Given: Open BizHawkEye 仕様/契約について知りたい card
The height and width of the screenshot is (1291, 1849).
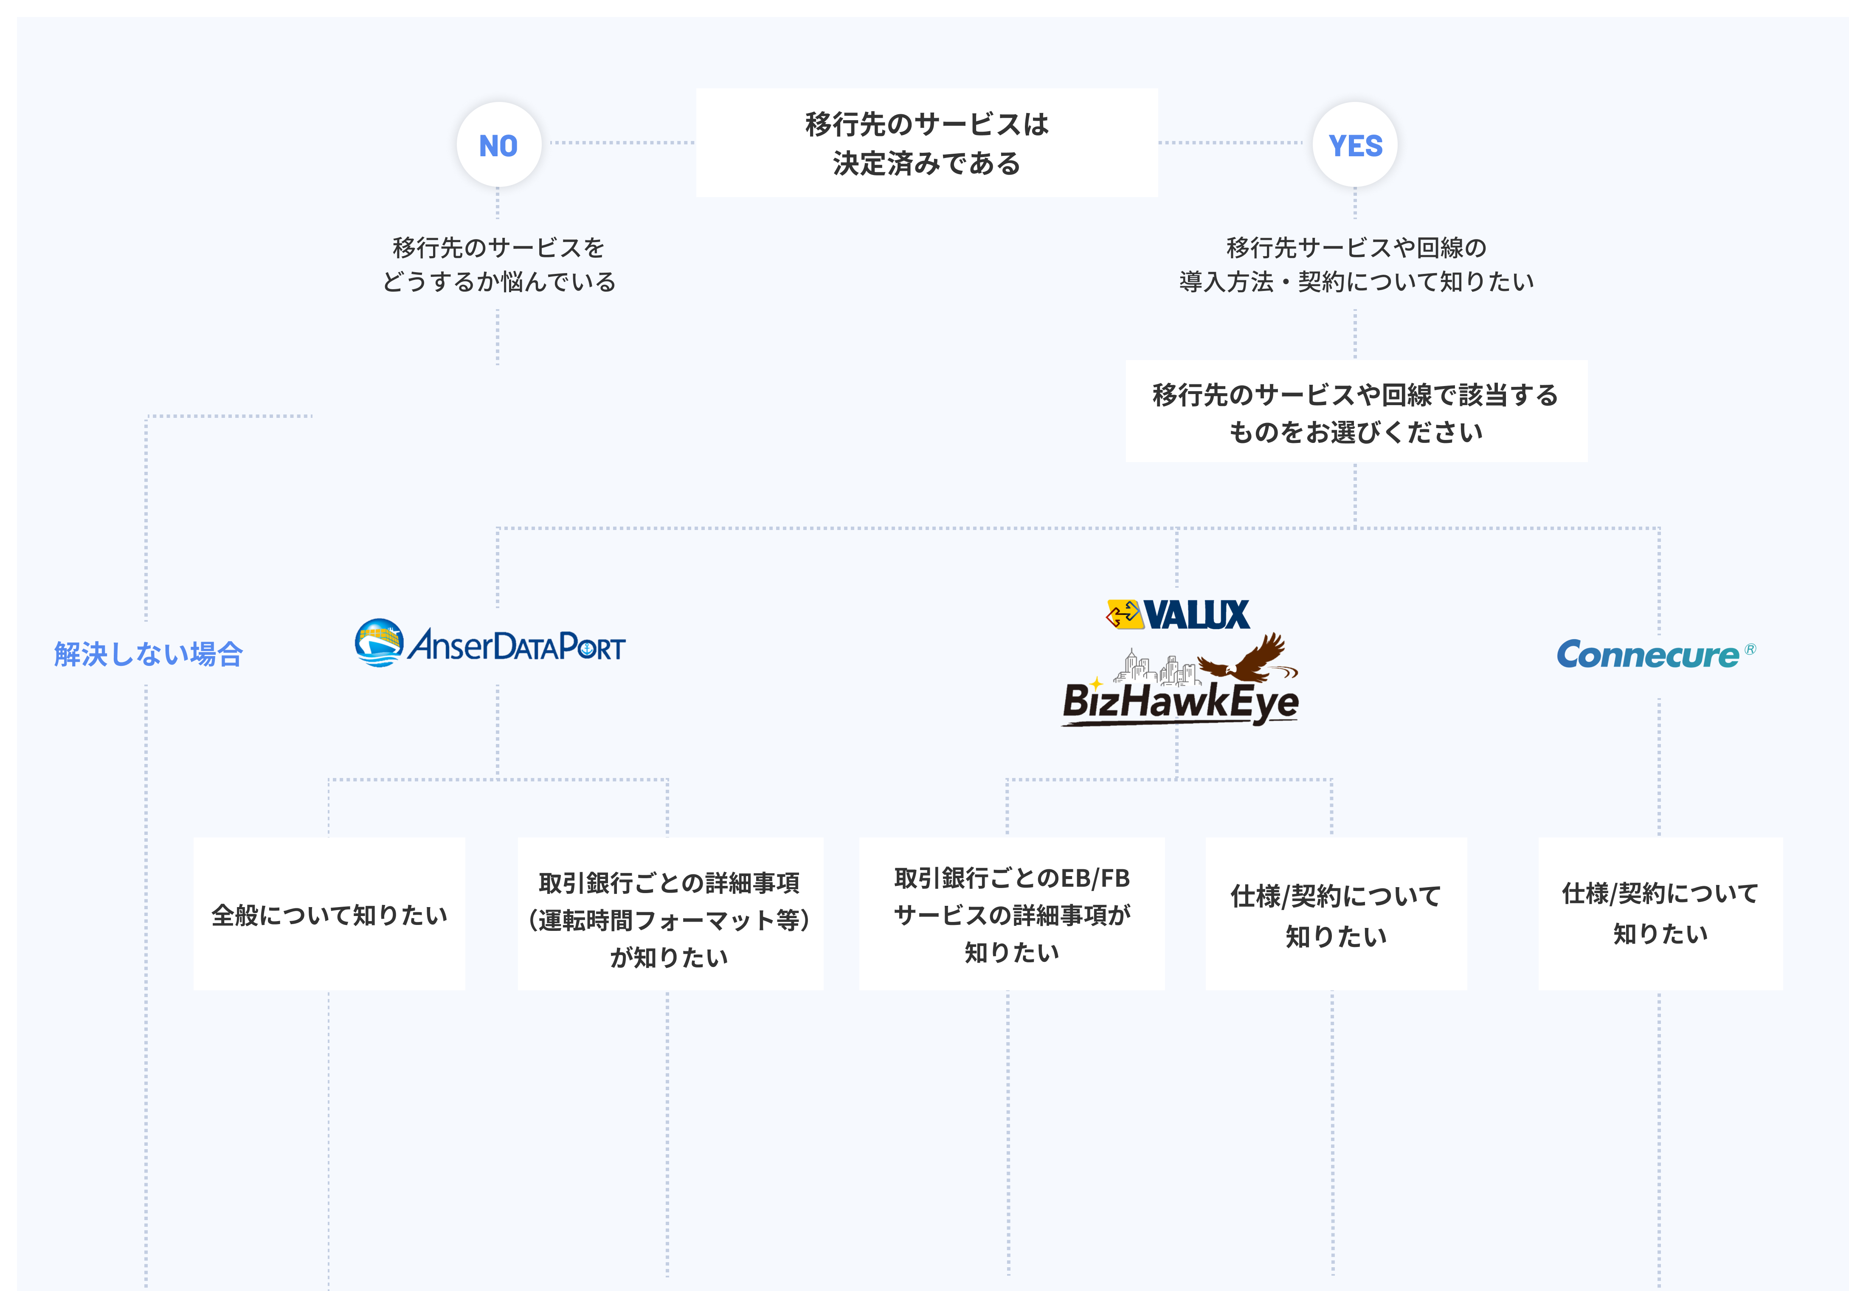Looking at the screenshot, I should click(x=1336, y=914).
